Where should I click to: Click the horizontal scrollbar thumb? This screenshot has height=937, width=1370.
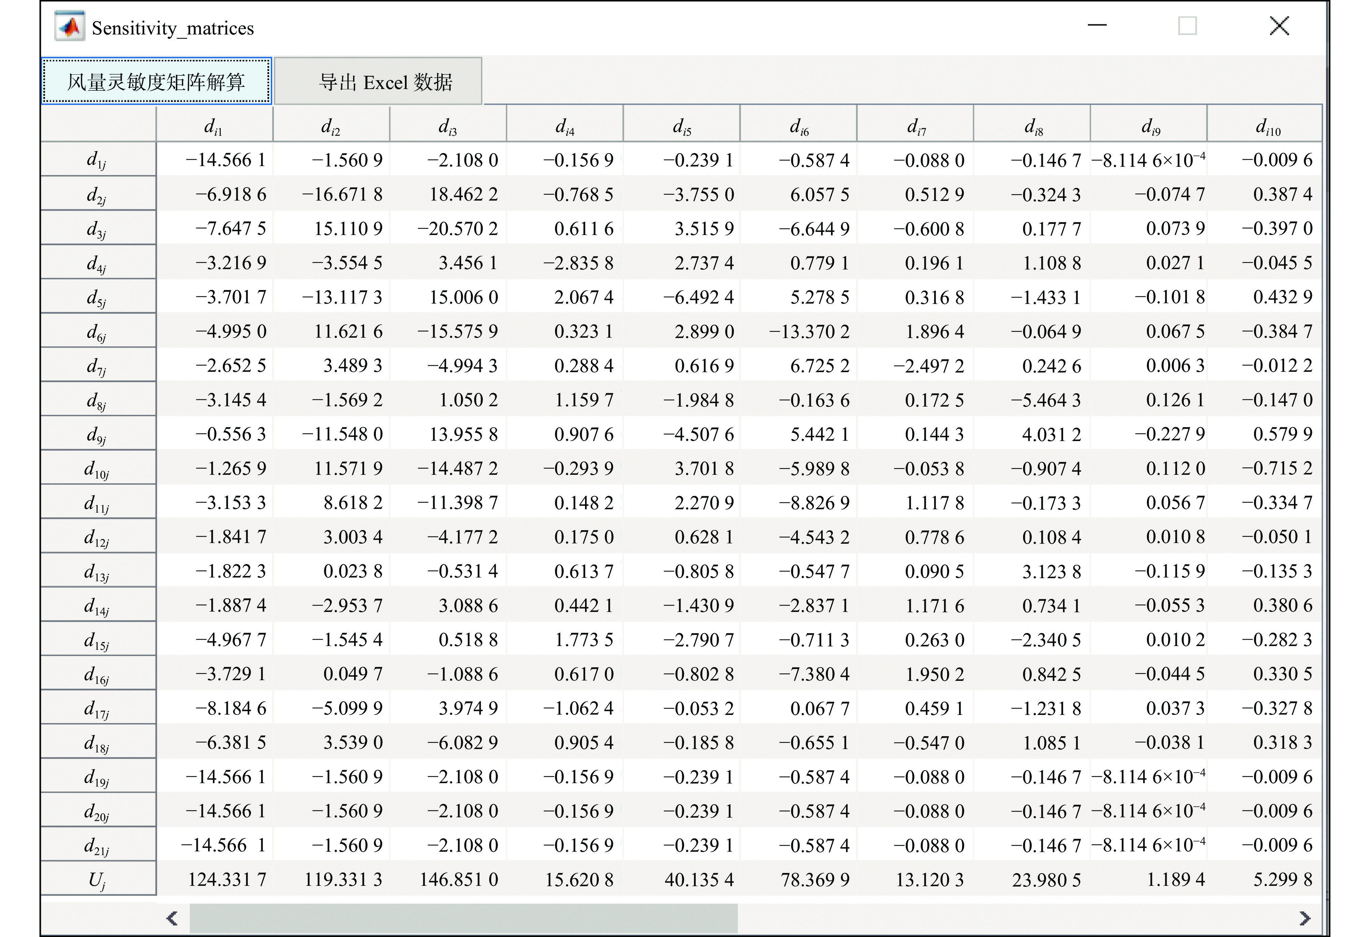463,918
